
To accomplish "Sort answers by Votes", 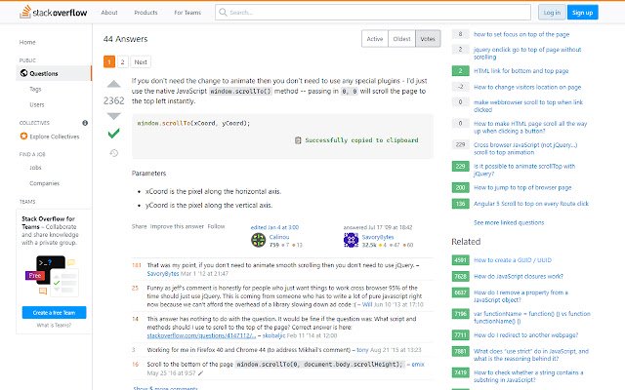I will 428,39.
